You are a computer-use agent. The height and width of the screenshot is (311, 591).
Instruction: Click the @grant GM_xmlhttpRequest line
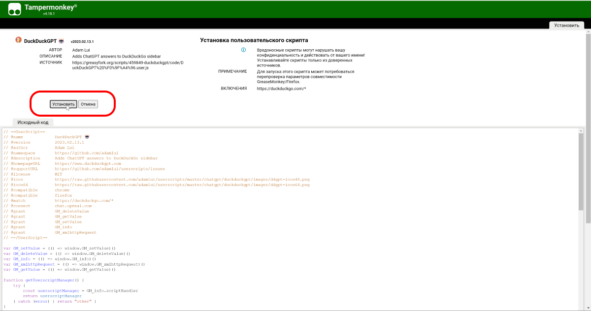[50, 232]
